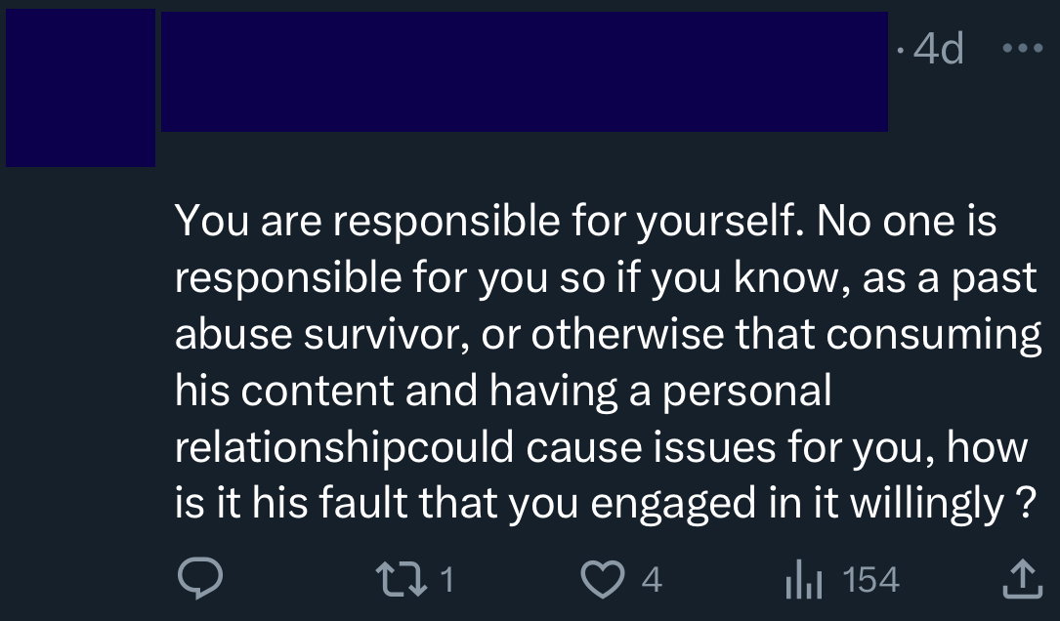Screen dimensions: 1060x621
Task: Click the phrase 'his content' in the tweet
Action: (x=283, y=392)
